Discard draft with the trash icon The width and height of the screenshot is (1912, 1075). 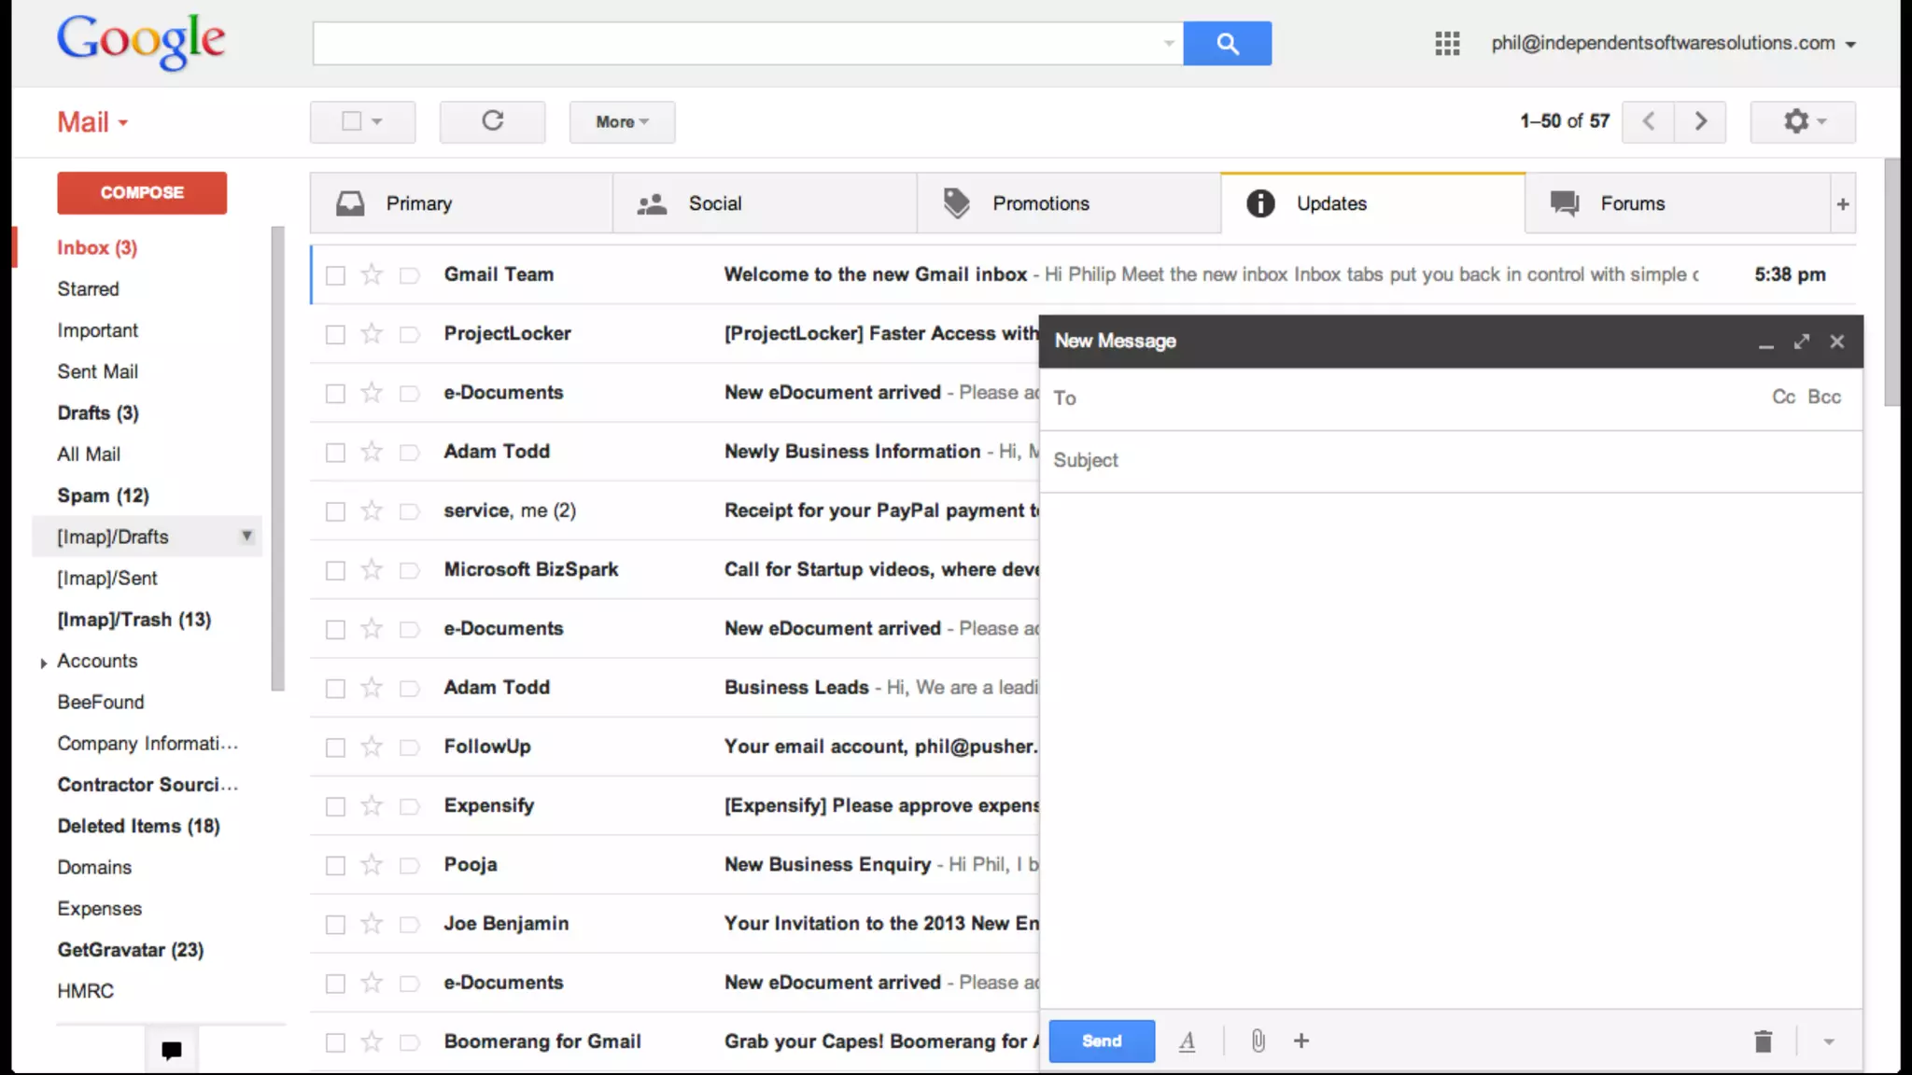coord(1763,1040)
